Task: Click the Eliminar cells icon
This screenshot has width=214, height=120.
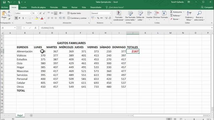Action: (156, 13)
